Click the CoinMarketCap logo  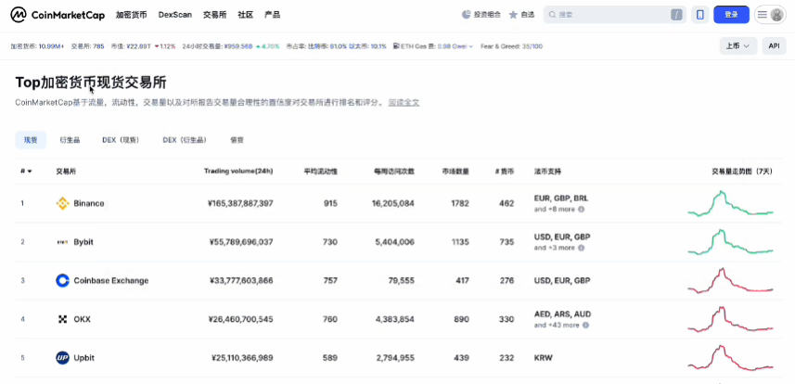58,15
